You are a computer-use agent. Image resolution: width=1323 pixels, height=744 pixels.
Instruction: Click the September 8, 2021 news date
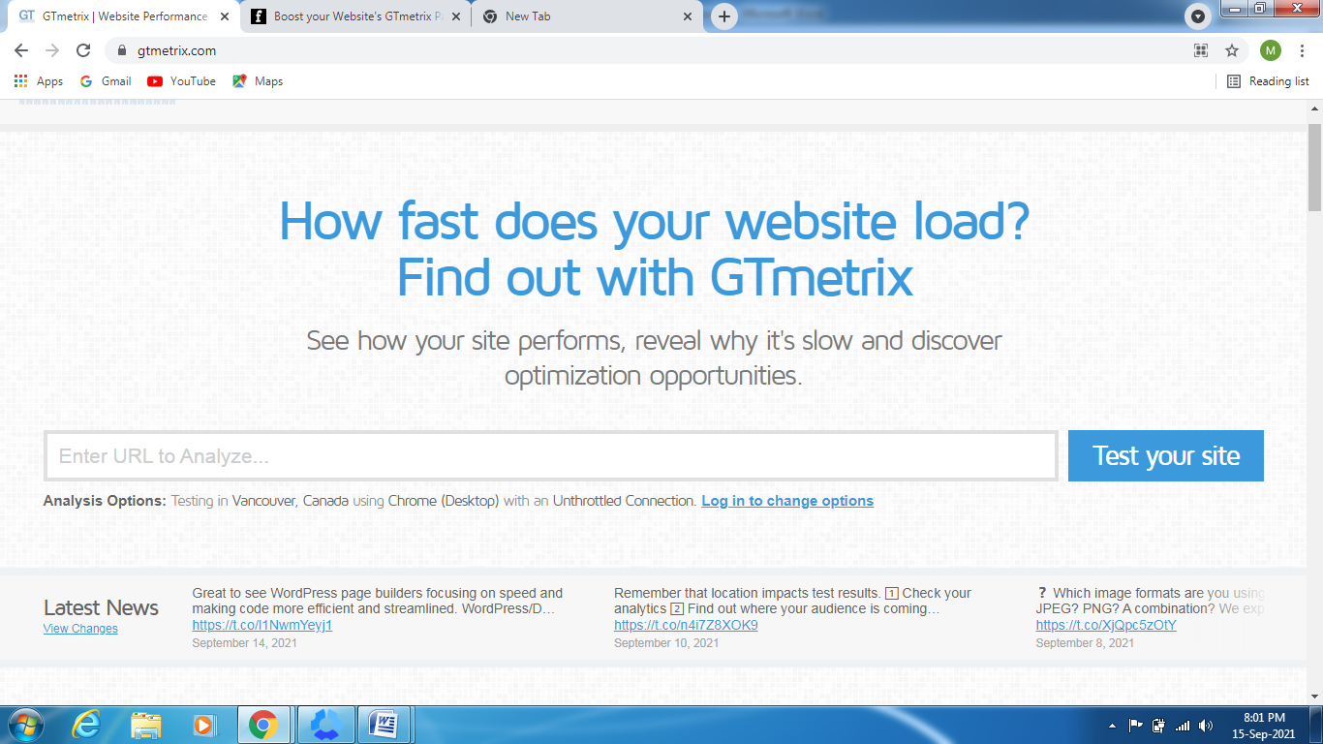(1085, 642)
